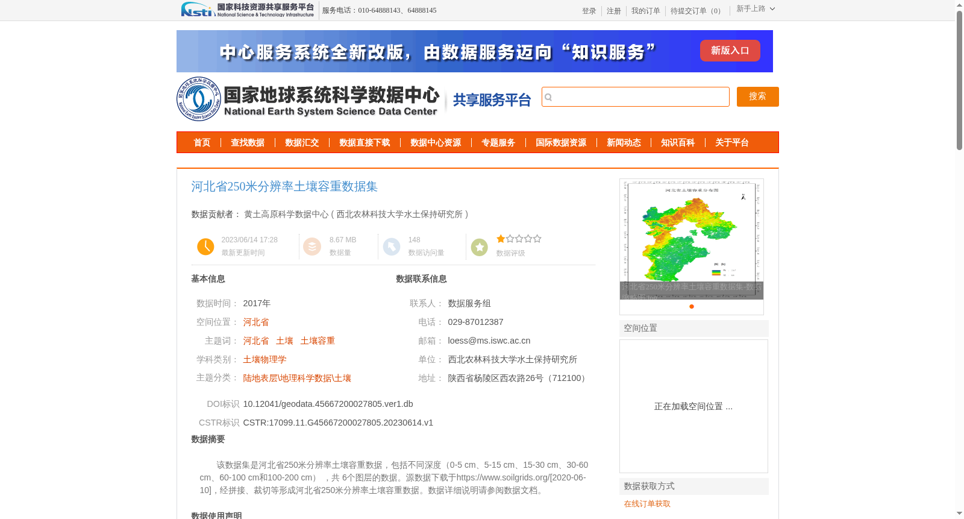The height and width of the screenshot is (519, 964).
Task: Click the 共享服务平台 title text
Action: point(492,100)
